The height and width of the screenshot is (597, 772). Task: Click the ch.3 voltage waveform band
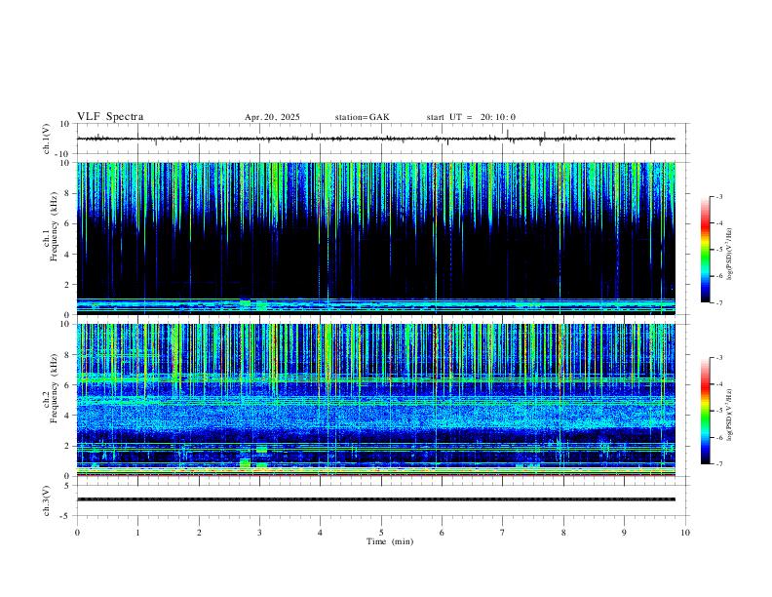375,499
